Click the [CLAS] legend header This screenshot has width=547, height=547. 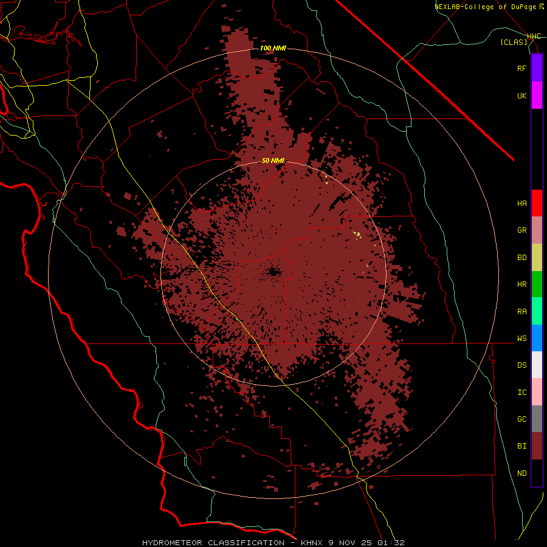tap(514, 42)
